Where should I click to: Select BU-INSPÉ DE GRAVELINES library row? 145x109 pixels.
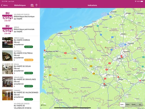coord(20,82)
